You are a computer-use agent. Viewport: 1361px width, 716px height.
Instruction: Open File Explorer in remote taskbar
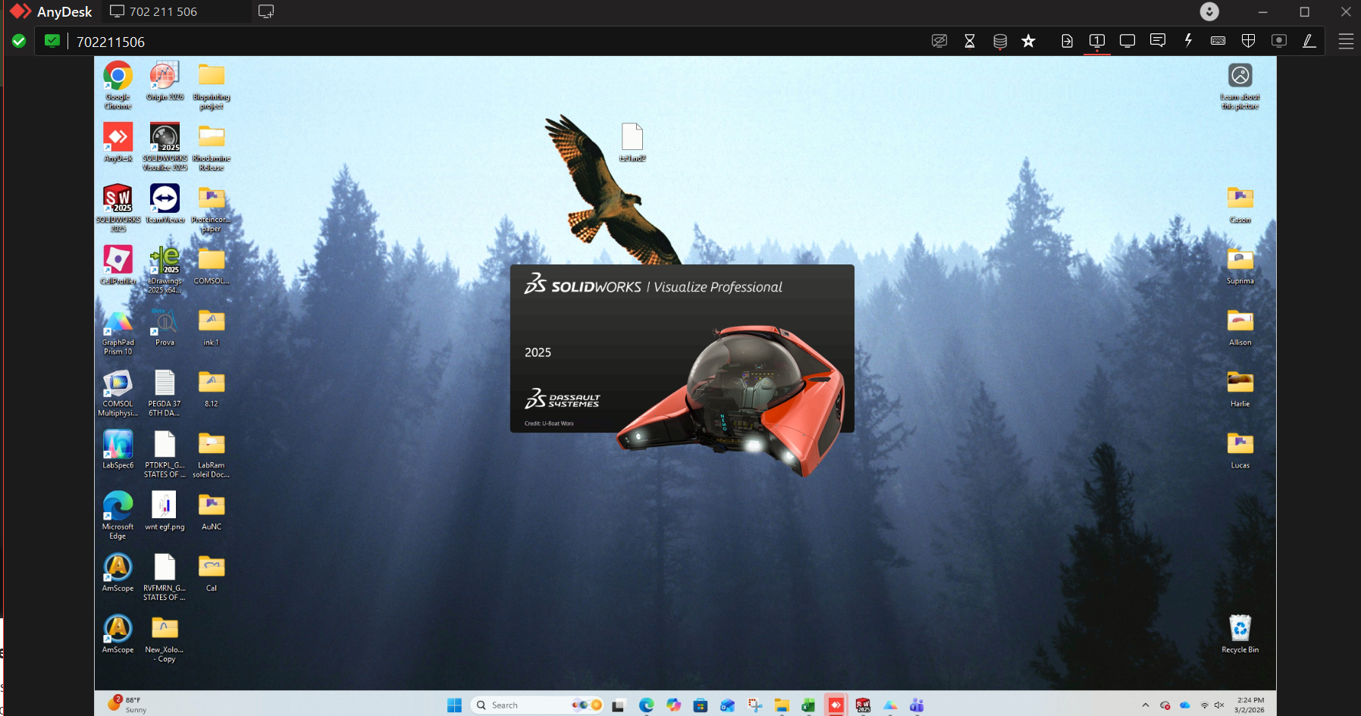pyautogui.click(x=782, y=705)
